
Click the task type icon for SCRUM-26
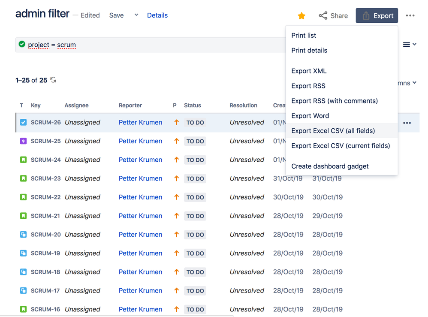[x=22, y=122]
